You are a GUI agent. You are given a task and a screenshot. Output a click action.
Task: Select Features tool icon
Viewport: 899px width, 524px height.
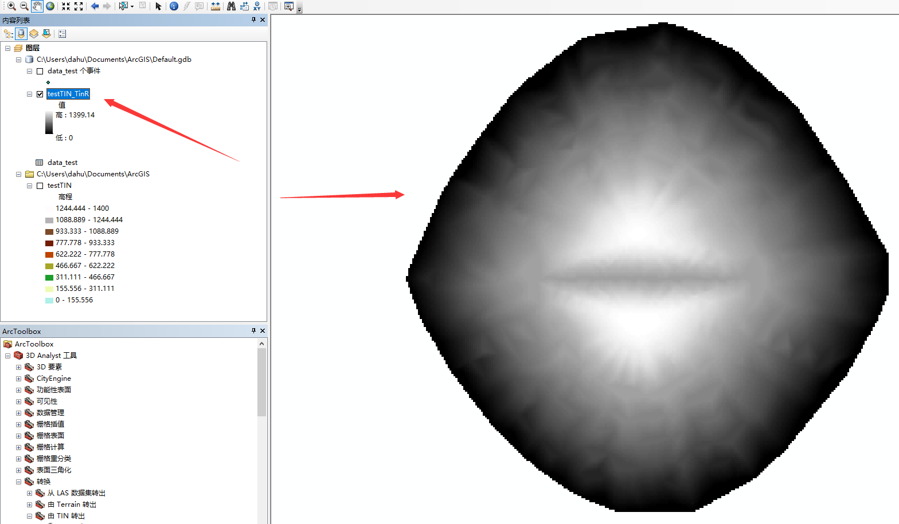point(123,6)
